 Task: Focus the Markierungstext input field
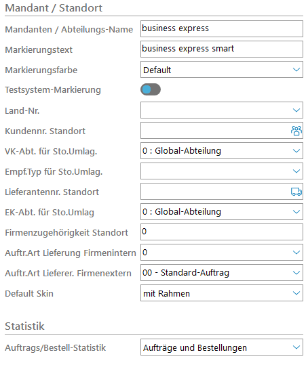[x=222, y=49]
